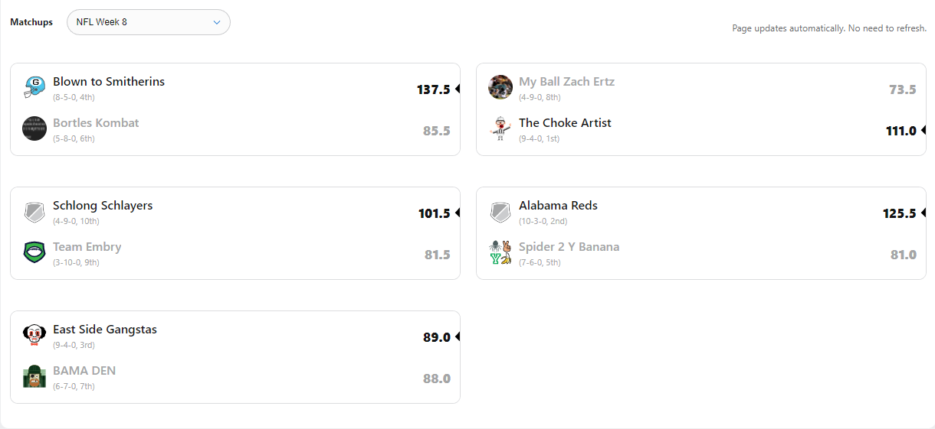
Task: Click BAMA DEN score of 88.0
Action: [436, 379]
